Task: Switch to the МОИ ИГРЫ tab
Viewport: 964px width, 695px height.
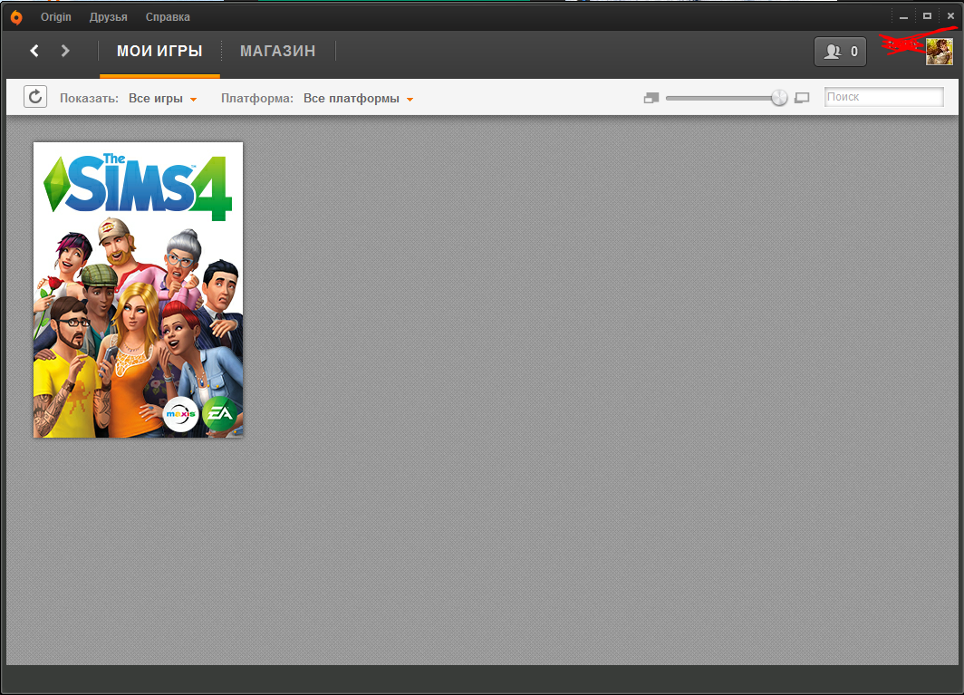Action: tap(159, 52)
